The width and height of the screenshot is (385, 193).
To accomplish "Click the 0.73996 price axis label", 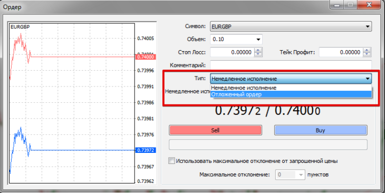I will (146, 71).
